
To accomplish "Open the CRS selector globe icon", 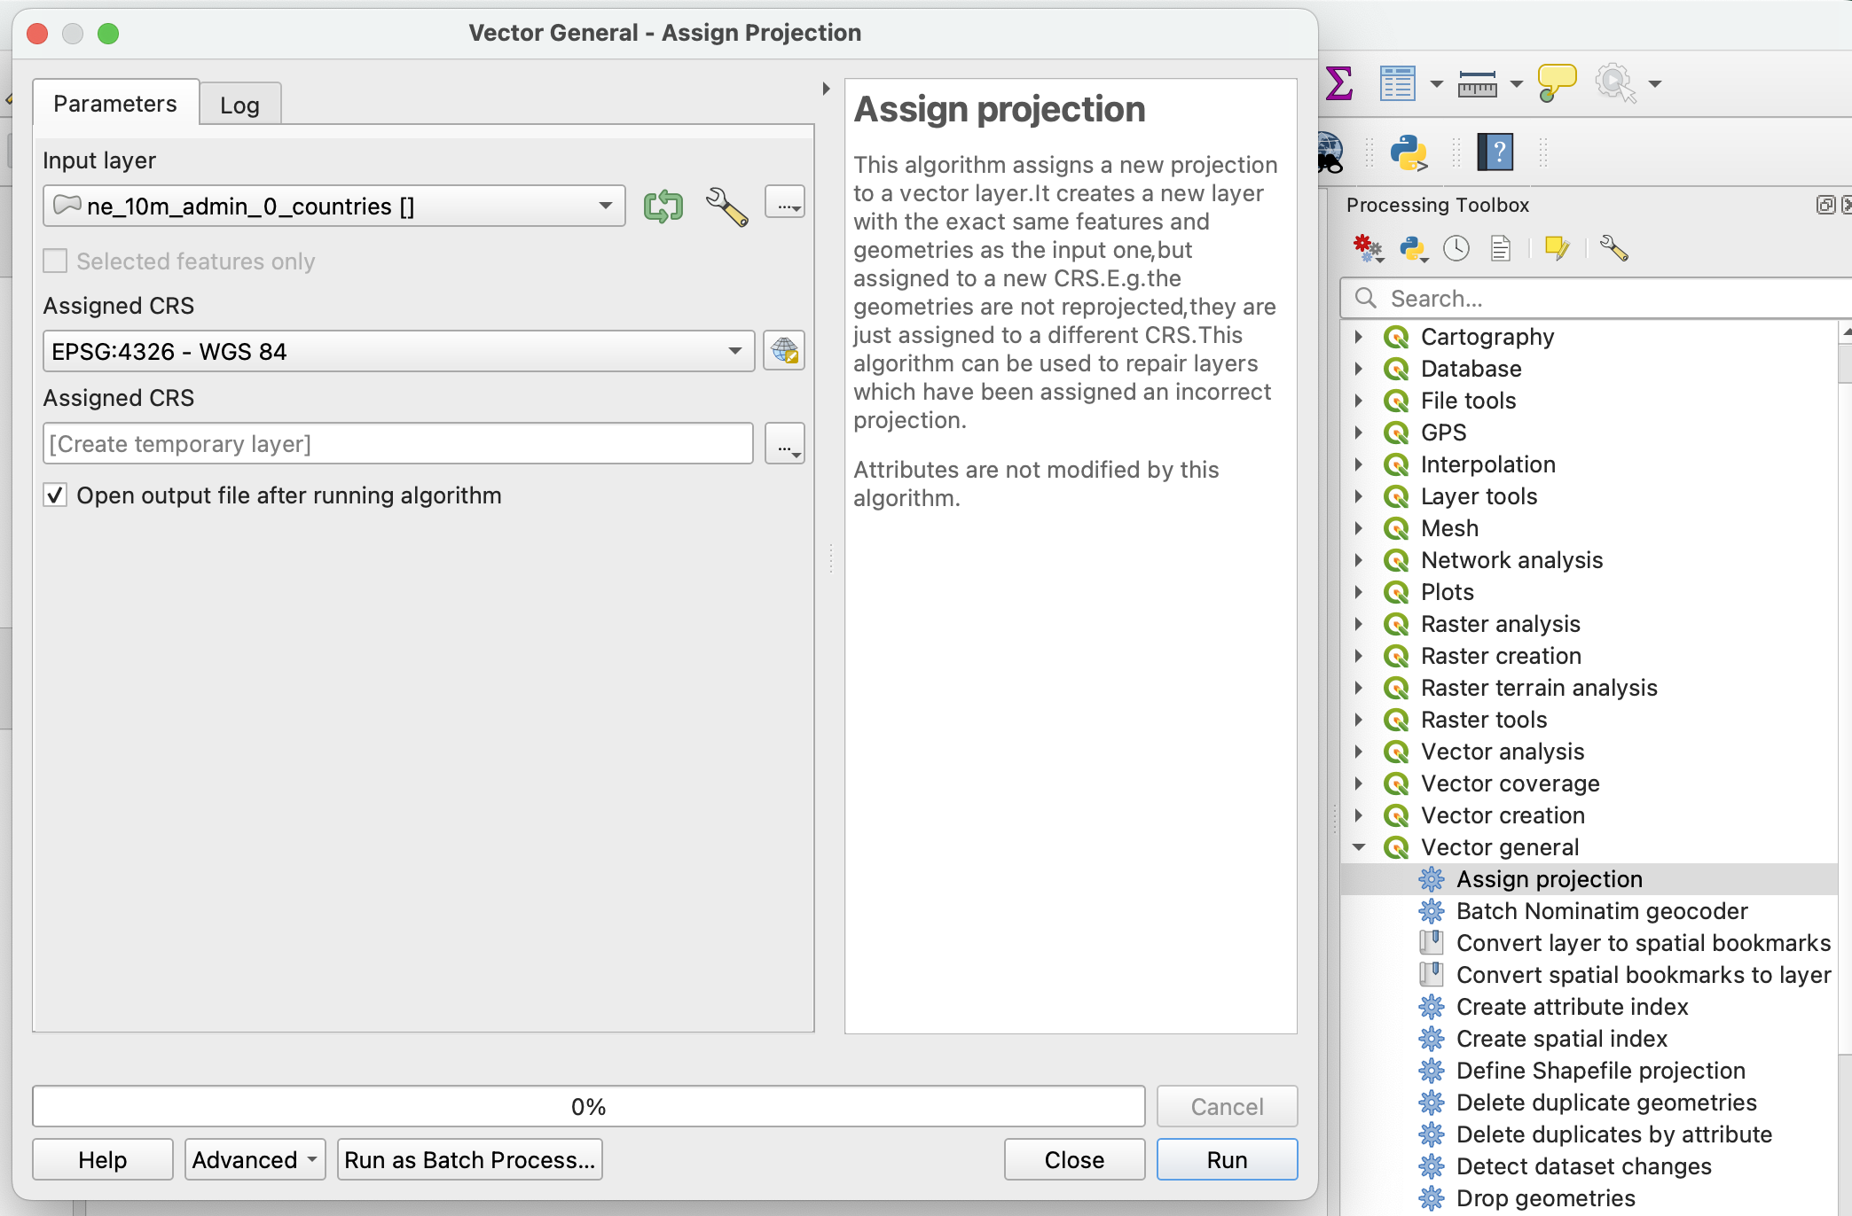I will (784, 351).
